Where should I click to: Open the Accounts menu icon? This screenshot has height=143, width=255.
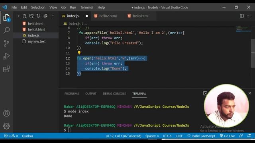[x=6, y=113]
